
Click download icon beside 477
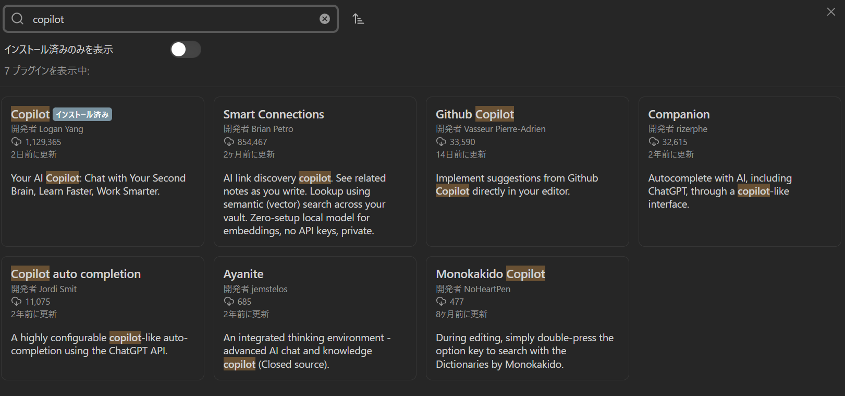(441, 302)
